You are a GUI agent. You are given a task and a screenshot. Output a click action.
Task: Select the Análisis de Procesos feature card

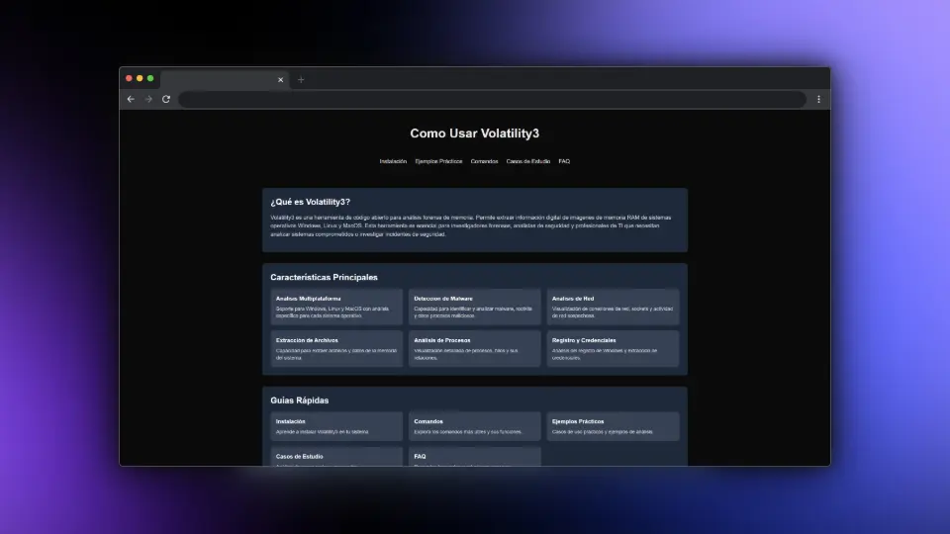[474, 349]
